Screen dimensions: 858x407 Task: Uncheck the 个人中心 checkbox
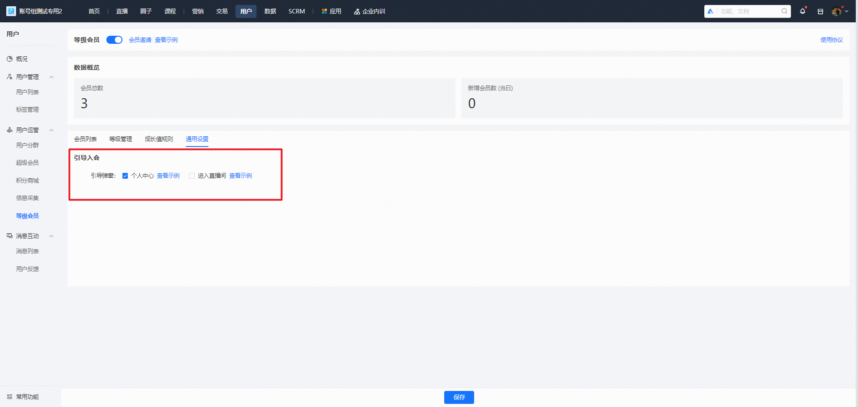(x=125, y=176)
